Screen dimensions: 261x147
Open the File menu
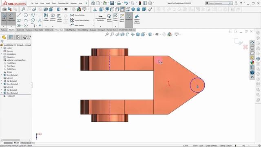click(32, 3)
